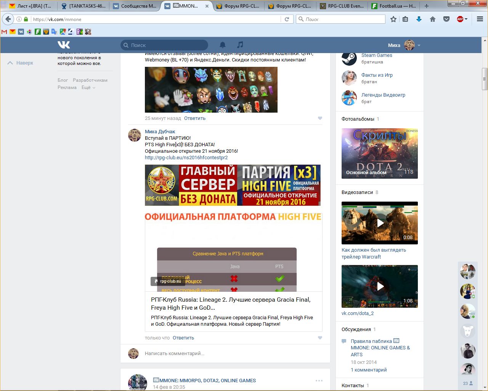
Task: Go back with browser back arrow
Action: (8, 19)
